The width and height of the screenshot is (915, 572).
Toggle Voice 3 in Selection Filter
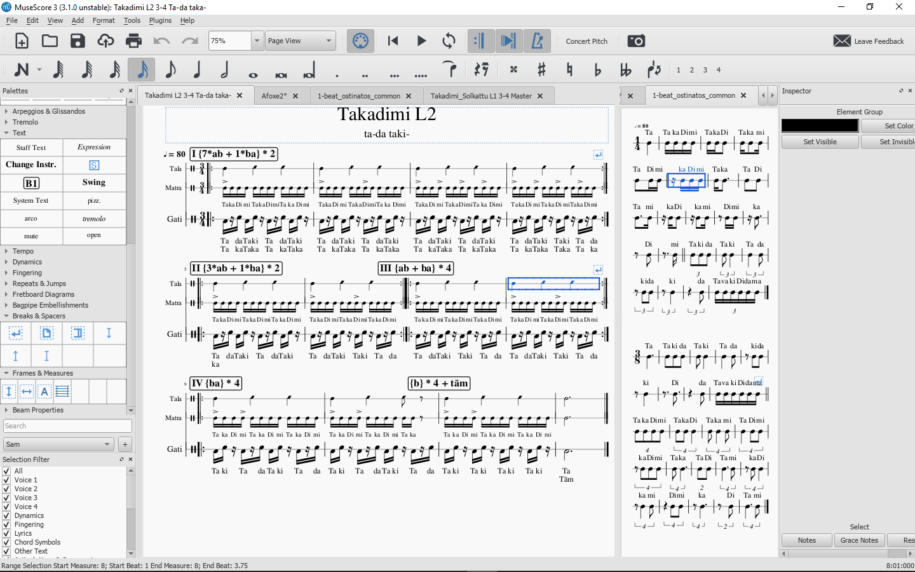coord(6,498)
